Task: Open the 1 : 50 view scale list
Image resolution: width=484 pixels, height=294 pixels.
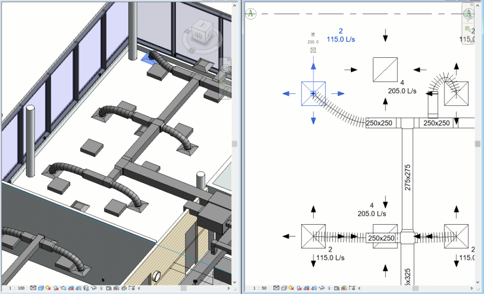Action: [x=261, y=289]
